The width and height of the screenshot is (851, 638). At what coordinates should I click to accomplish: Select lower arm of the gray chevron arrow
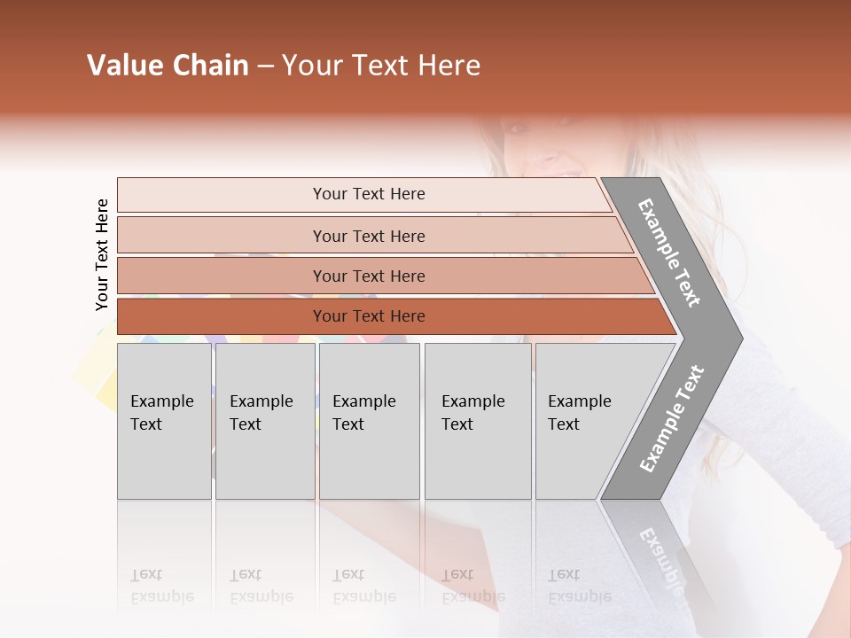pyautogui.click(x=673, y=420)
